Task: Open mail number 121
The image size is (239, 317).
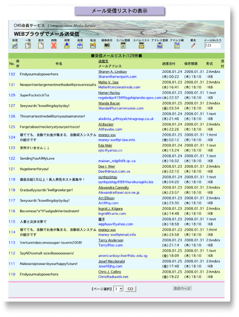Action: pos(12,169)
